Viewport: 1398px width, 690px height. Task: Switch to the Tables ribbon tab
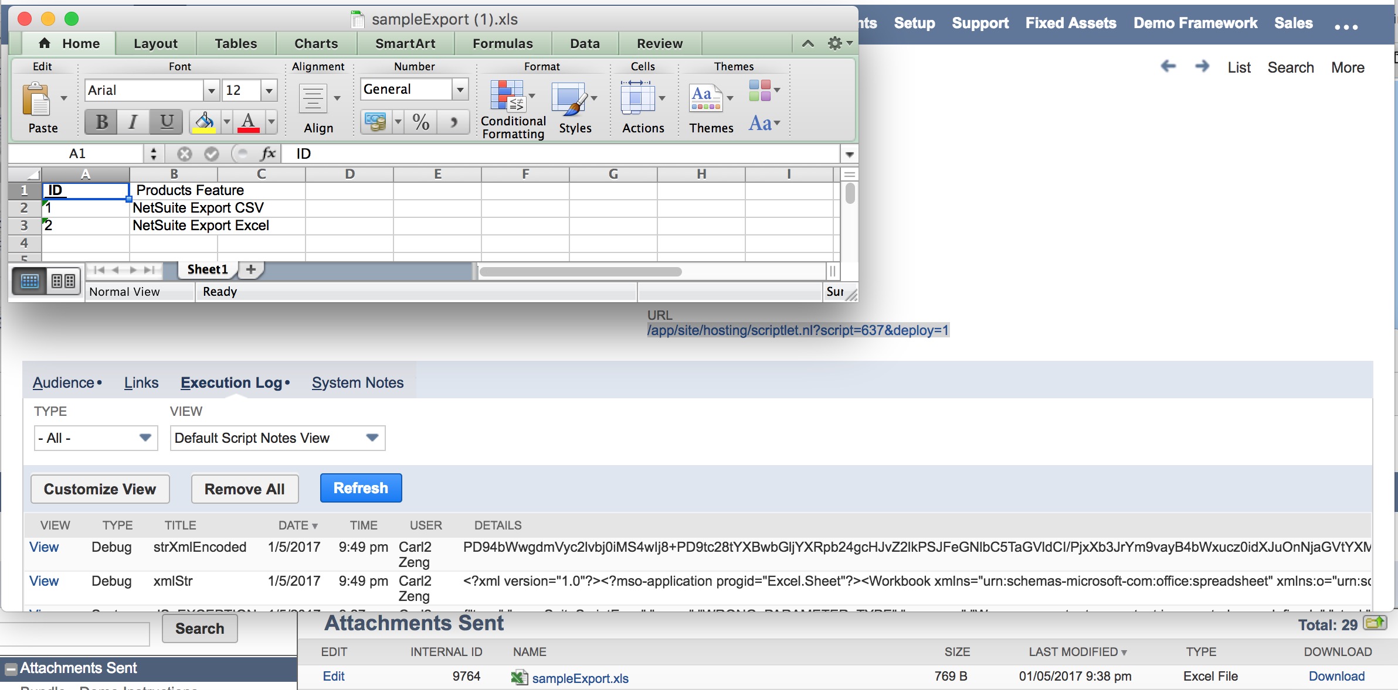pos(236,43)
